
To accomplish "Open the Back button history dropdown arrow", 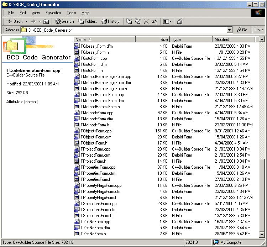I will (x=27, y=21).
